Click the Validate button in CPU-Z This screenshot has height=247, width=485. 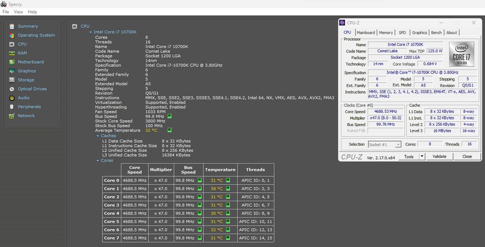click(439, 157)
